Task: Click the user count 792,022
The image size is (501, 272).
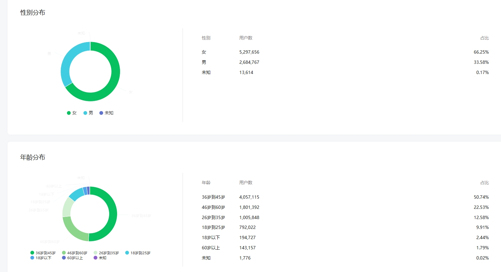Action: (247, 227)
